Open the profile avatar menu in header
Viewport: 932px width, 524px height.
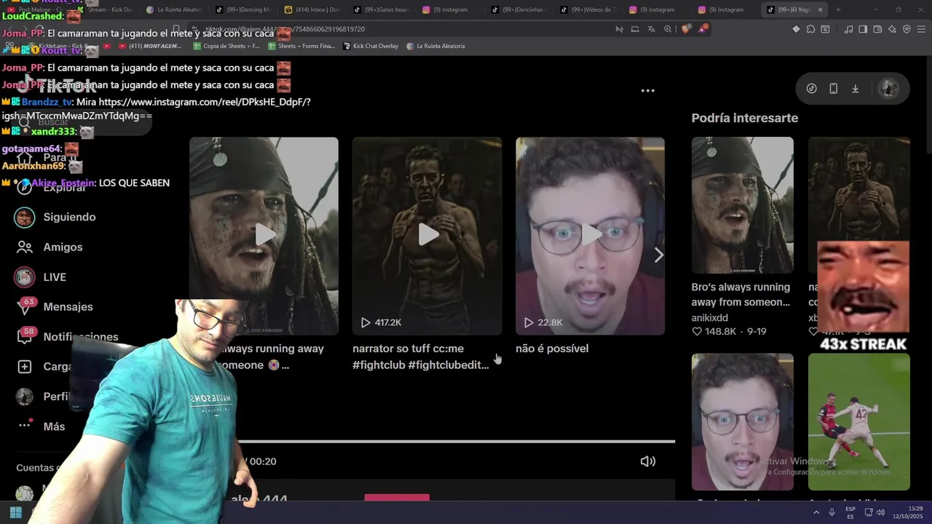[x=888, y=89]
